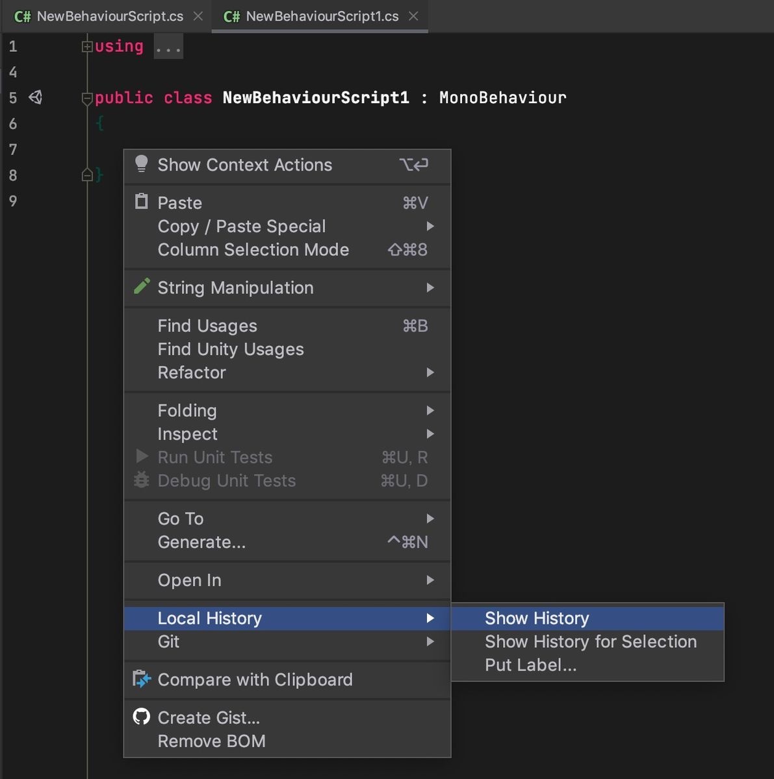Click the C# icon on NewBehaviourScript.cs tab
Viewport: 774px width, 779px height.
point(21,16)
